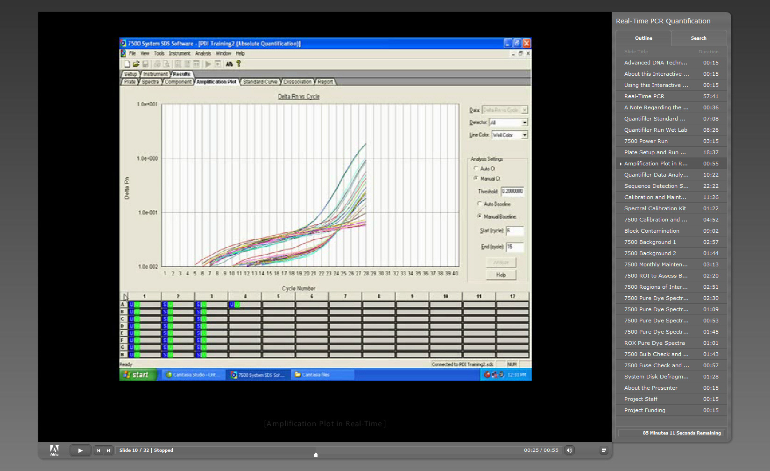Click the green Start run arrow icon
770x471 pixels.
point(208,64)
